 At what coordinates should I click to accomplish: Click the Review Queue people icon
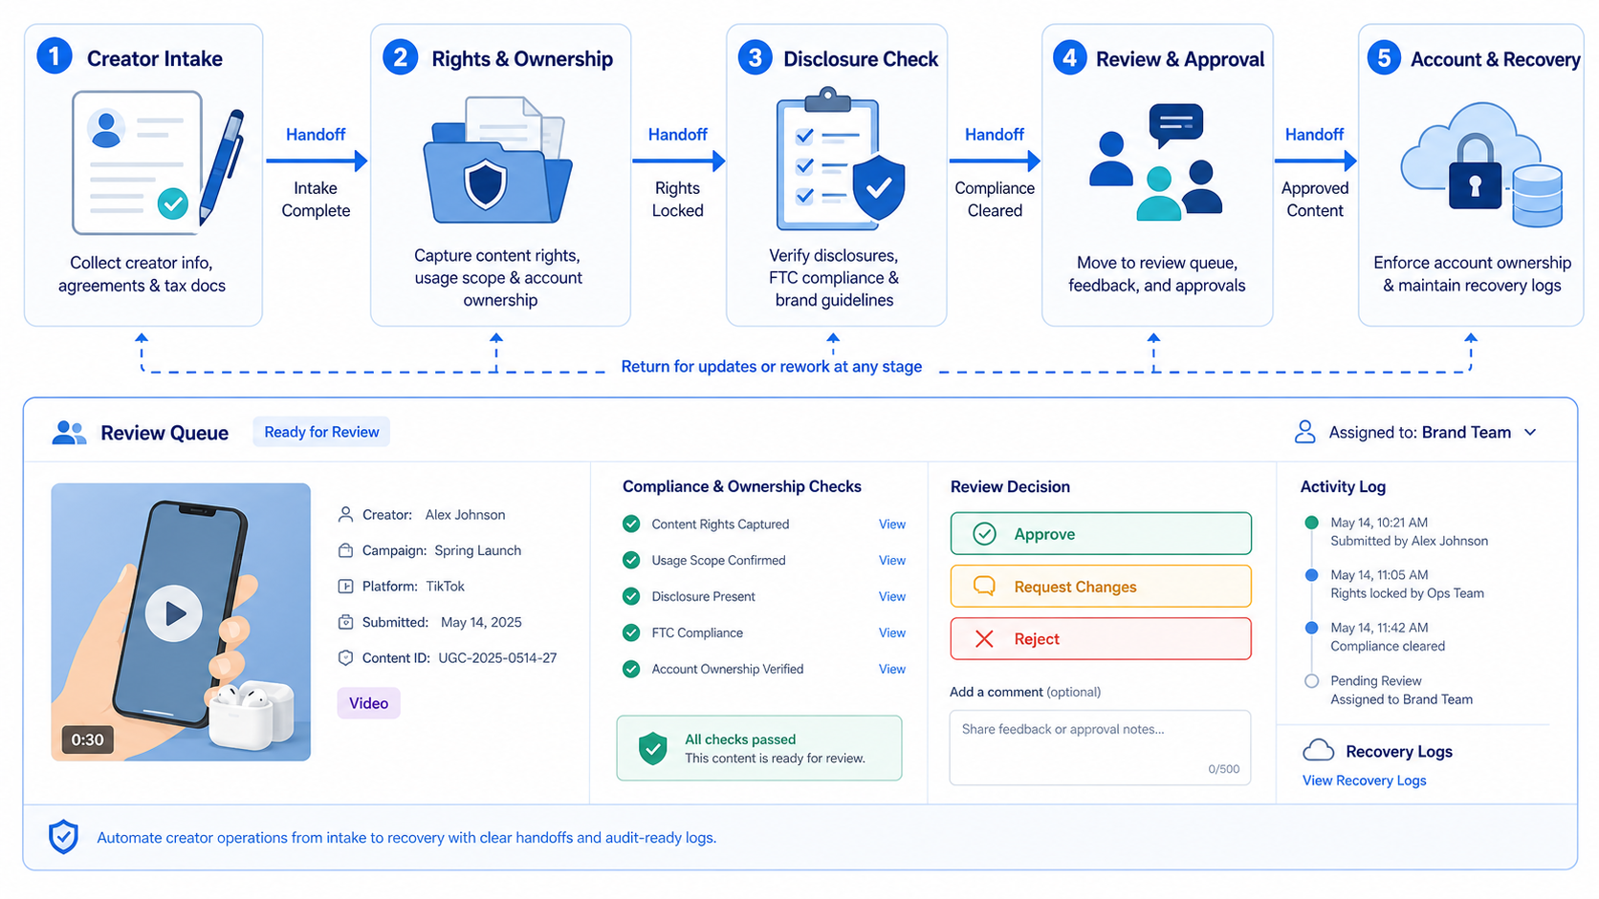click(x=69, y=433)
